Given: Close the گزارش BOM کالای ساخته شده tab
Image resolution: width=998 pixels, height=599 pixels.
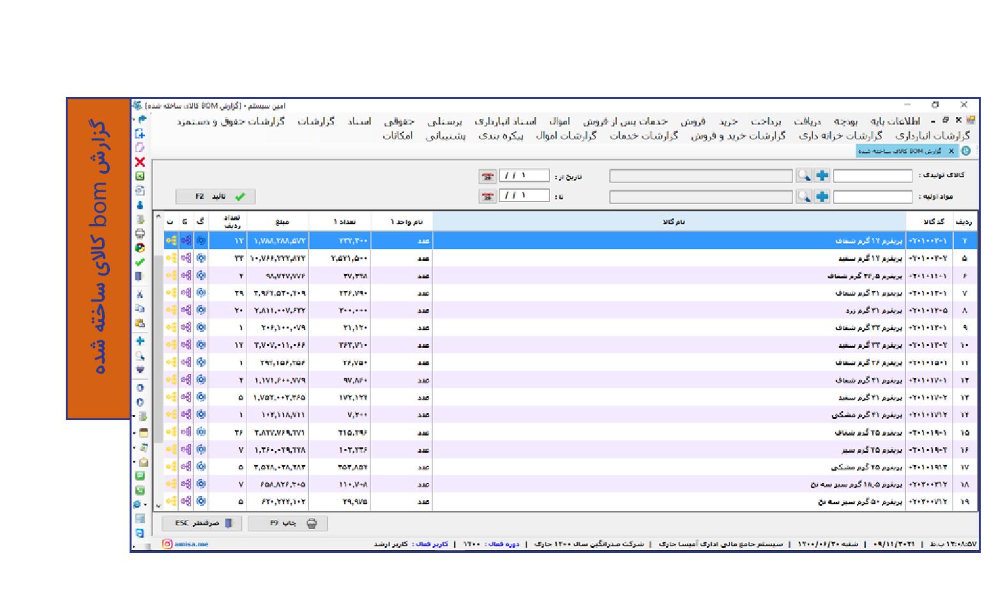Looking at the screenshot, I should pyautogui.click(x=951, y=151).
